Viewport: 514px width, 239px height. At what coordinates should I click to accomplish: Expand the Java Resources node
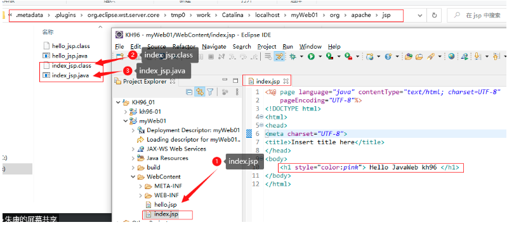pos(133,158)
